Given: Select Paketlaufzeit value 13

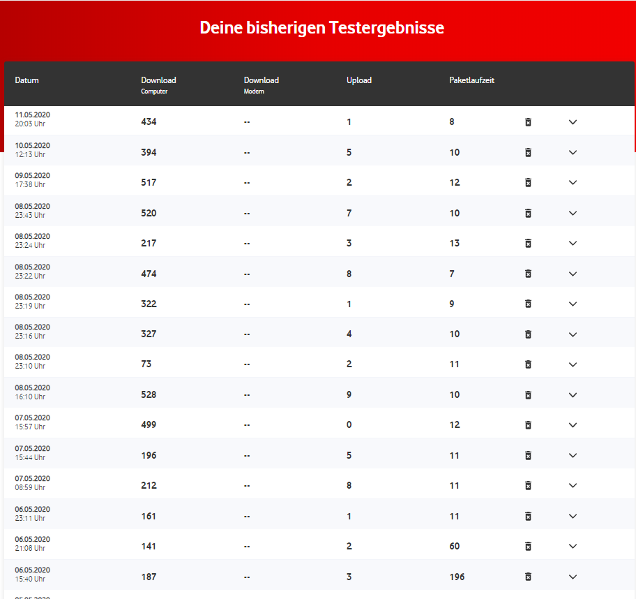Looking at the screenshot, I should (454, 243).
